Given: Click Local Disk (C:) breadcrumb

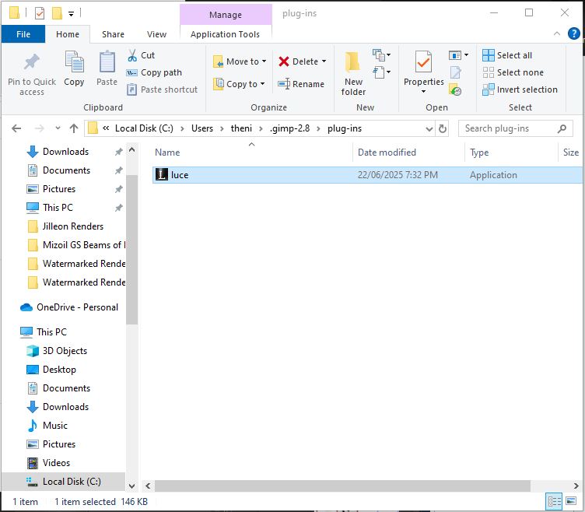Looking at the screenshot, I should pyautogui.click(x=144, y=128).
